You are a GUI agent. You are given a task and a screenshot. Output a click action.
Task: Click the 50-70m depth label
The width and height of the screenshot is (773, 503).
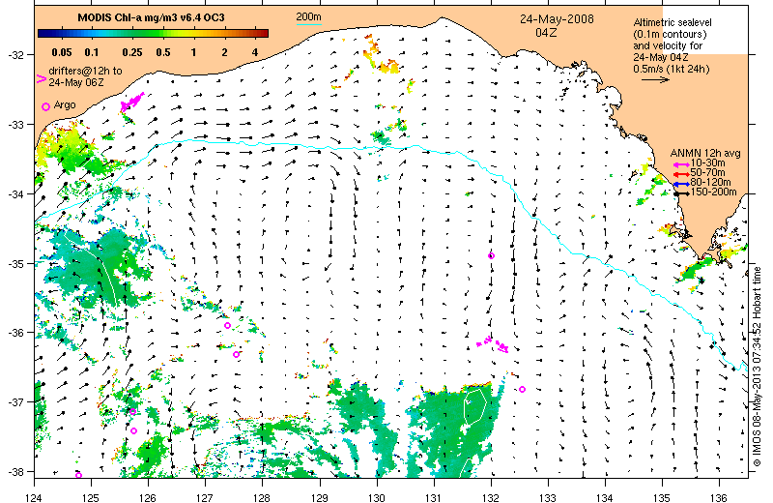tap(707, 173)
